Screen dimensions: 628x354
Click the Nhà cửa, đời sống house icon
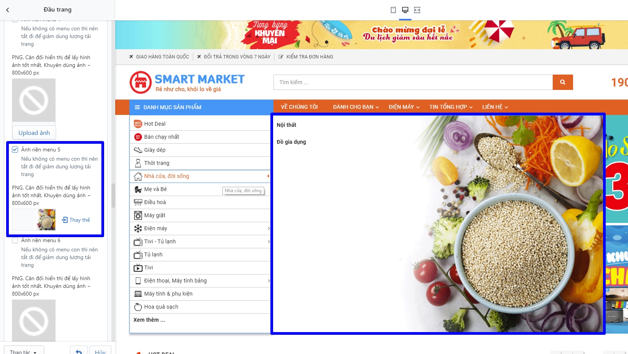pyautogui.click(x=138, y=176)
